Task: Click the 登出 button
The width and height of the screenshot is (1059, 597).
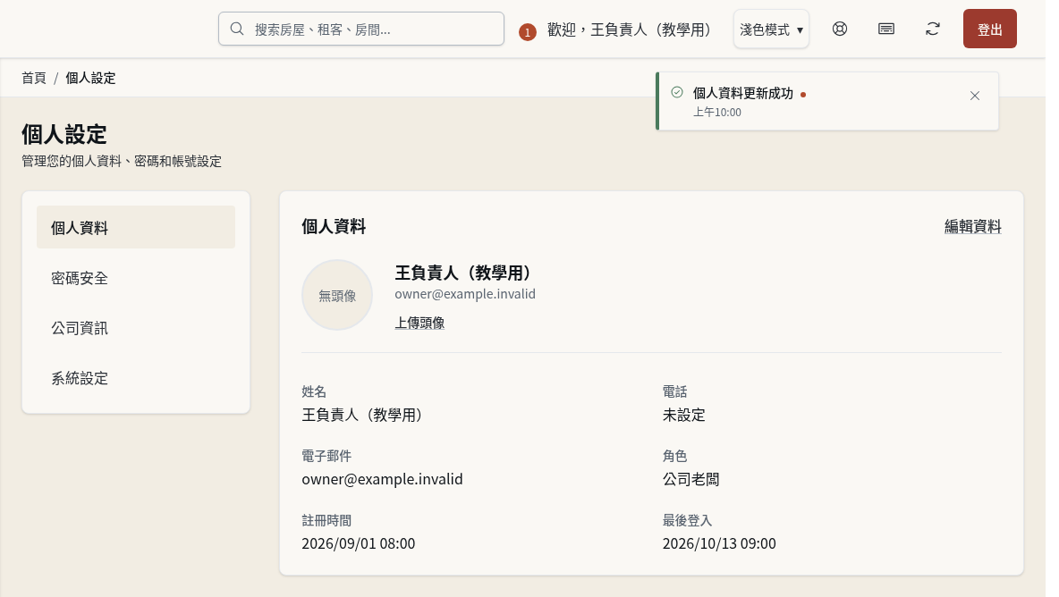Action: click(x=989, y=29)
